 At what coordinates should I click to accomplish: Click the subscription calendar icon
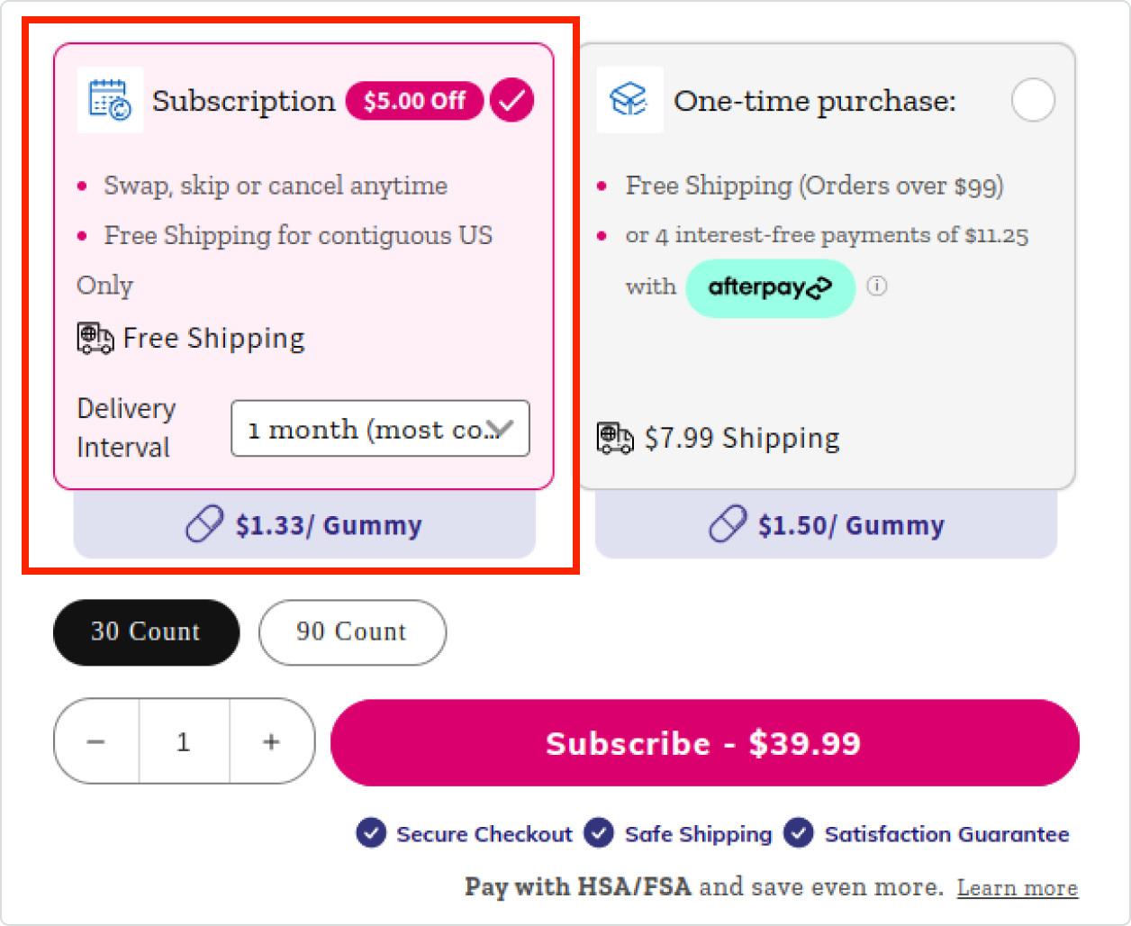tap(110, 100)
